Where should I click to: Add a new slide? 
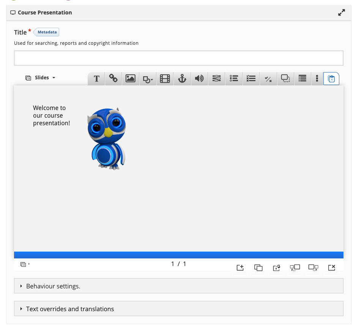coord(240,268)
